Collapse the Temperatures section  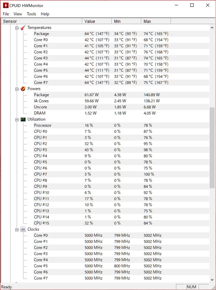click(17, 28)
